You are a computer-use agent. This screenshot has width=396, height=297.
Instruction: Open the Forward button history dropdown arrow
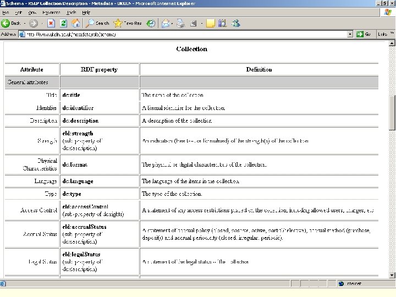42,24
